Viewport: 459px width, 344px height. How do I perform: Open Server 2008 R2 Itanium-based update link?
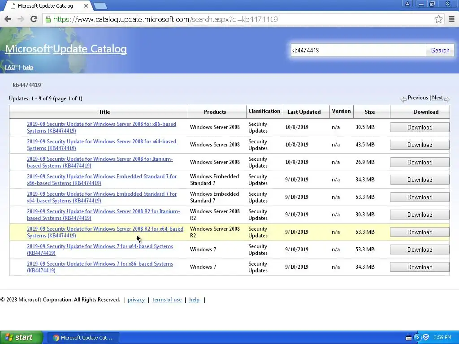click(104, 215)
